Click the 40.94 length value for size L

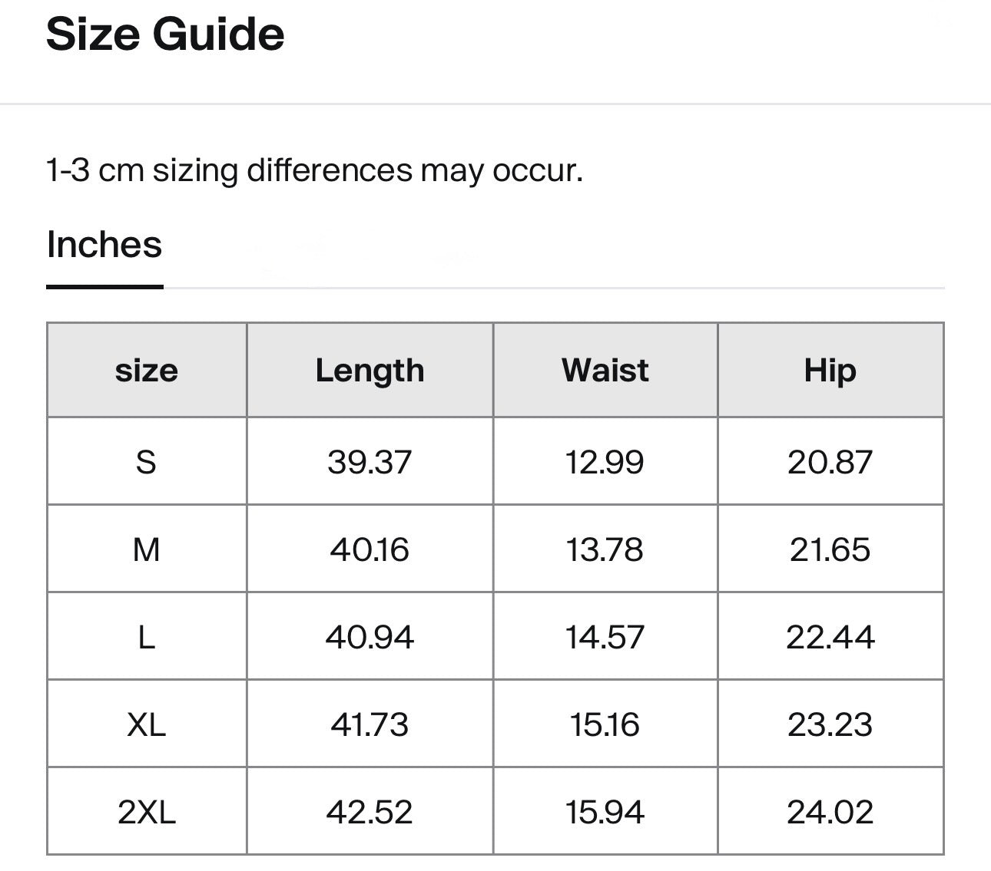tap(370, 635)
